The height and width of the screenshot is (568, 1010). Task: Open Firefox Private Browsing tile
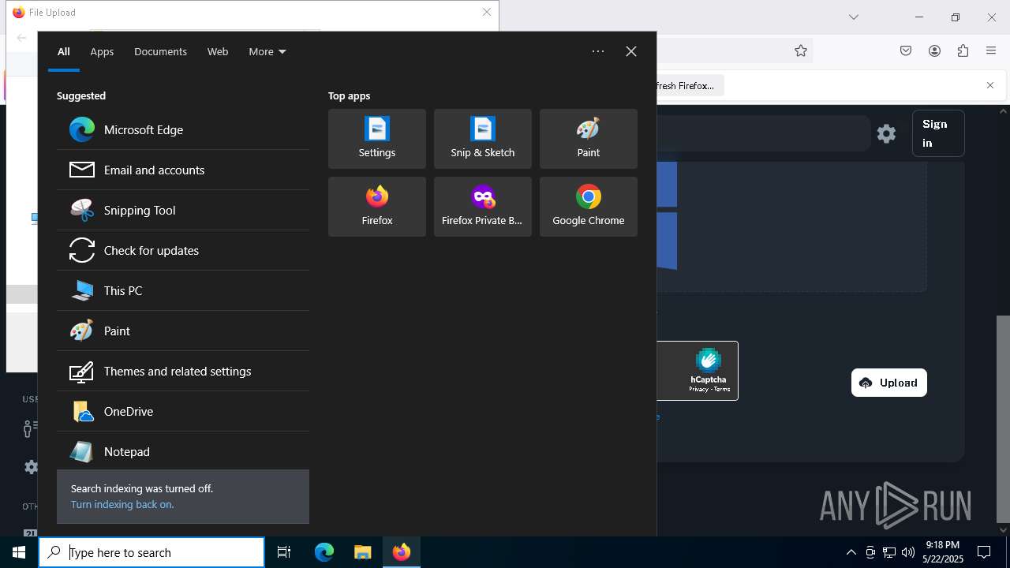tap(483, 207)
